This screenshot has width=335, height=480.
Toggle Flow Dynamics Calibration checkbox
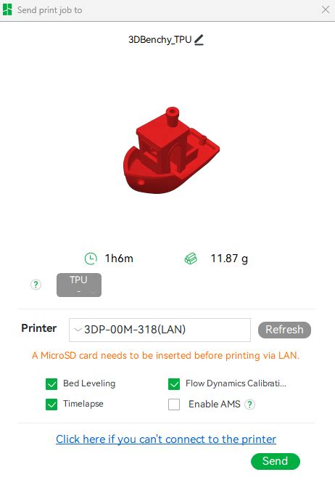coord(174,384)
